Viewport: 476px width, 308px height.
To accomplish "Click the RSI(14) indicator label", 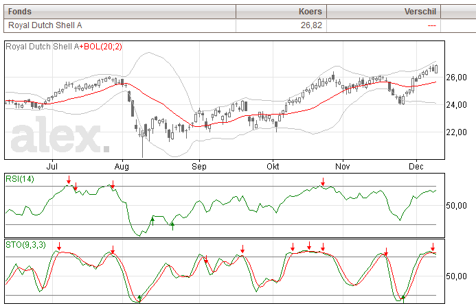I will (20, 179).
